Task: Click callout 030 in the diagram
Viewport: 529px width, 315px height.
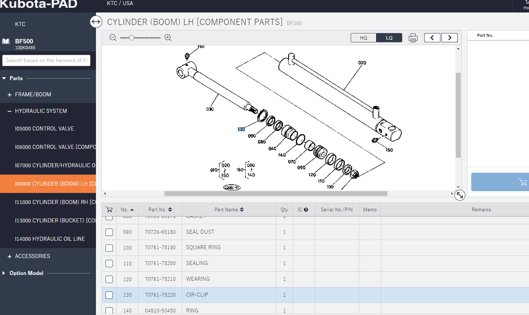Action: (x=210, y=109)
